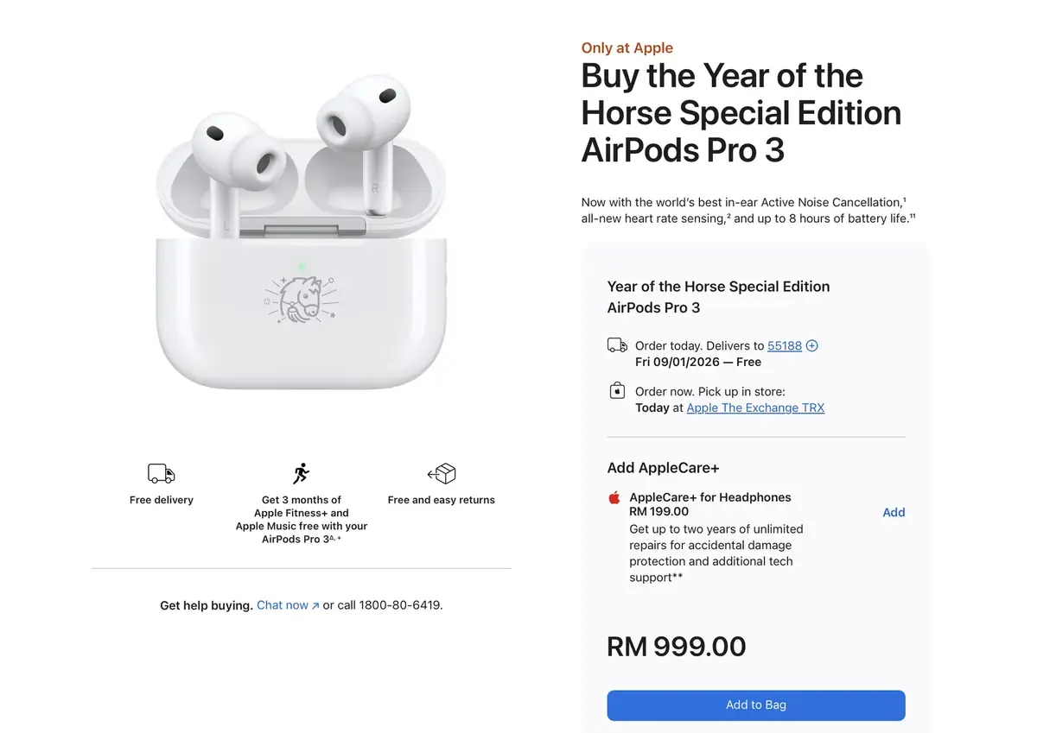The width and height of the screenshot is (1037, 733).
Task: Click the Apple logo beside AppleCare+ for Headphones
Action: 614,498
